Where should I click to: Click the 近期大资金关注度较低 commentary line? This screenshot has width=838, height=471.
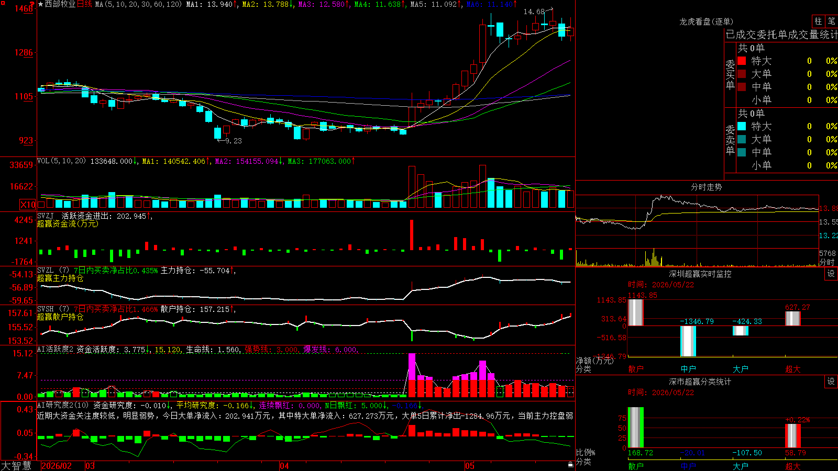pyautogui.click(x=305, y=416)
